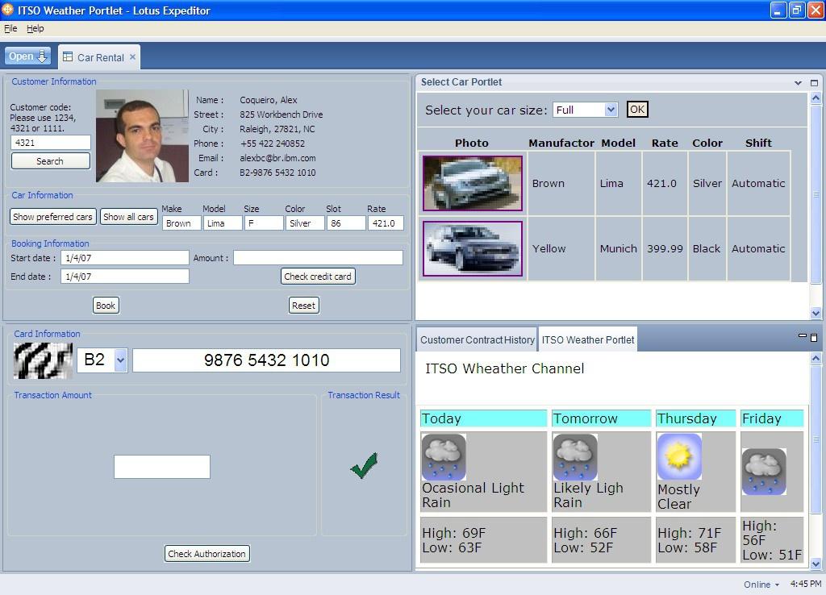Screen dimensions: 826x595
Task: Open the Online status dropdown
Action: (x=761, y=585)
